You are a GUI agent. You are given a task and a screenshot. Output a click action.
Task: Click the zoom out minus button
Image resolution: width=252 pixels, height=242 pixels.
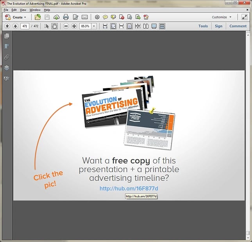click(x=66, y=26)
